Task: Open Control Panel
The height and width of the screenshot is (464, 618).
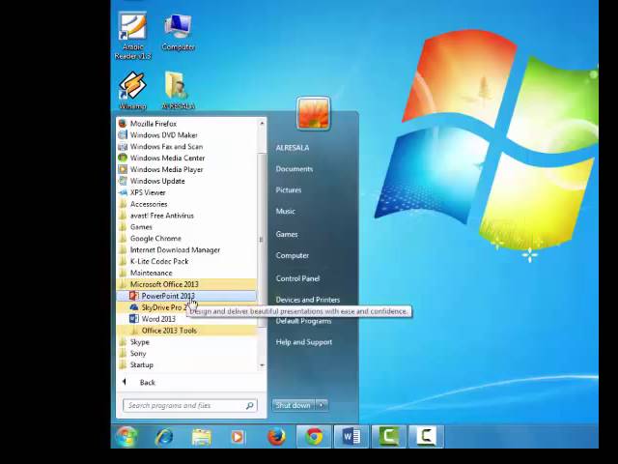Action: click(x=297, y=278)
